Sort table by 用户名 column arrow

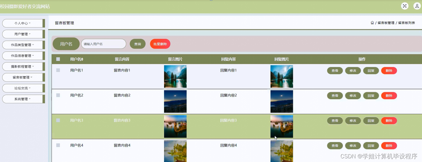click(x=82, y=59)
